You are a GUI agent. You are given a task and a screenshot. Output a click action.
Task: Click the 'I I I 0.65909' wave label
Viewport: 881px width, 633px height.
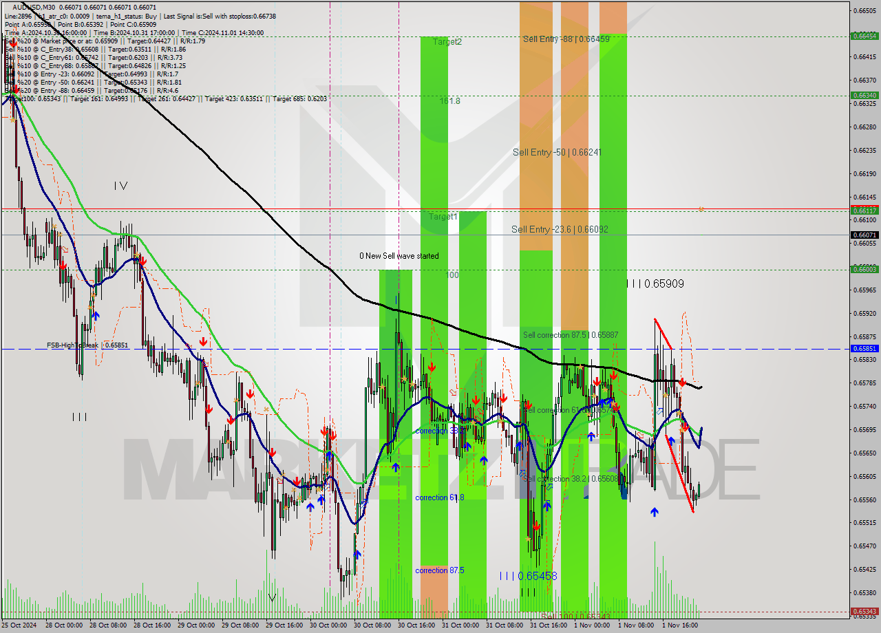click(x=655, y=283)
